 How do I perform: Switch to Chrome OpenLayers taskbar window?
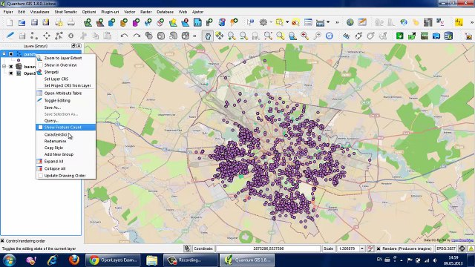(113, 260)
